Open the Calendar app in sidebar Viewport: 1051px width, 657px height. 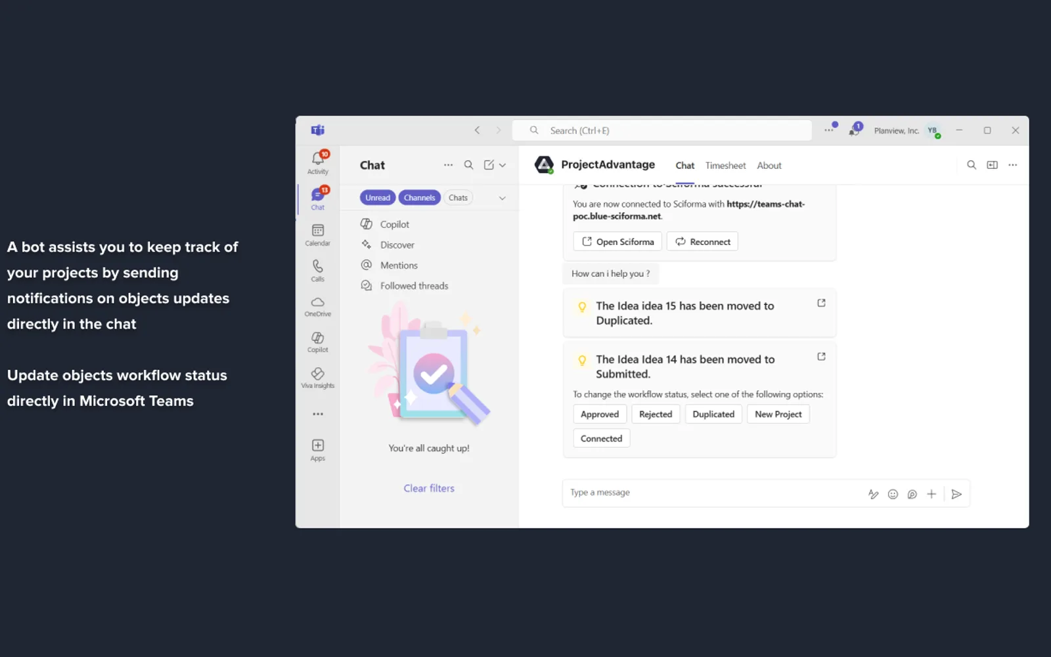coord(318,235)
